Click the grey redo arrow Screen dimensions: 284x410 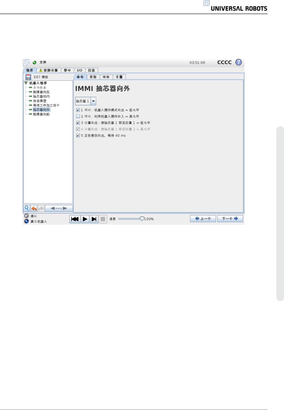41,208
